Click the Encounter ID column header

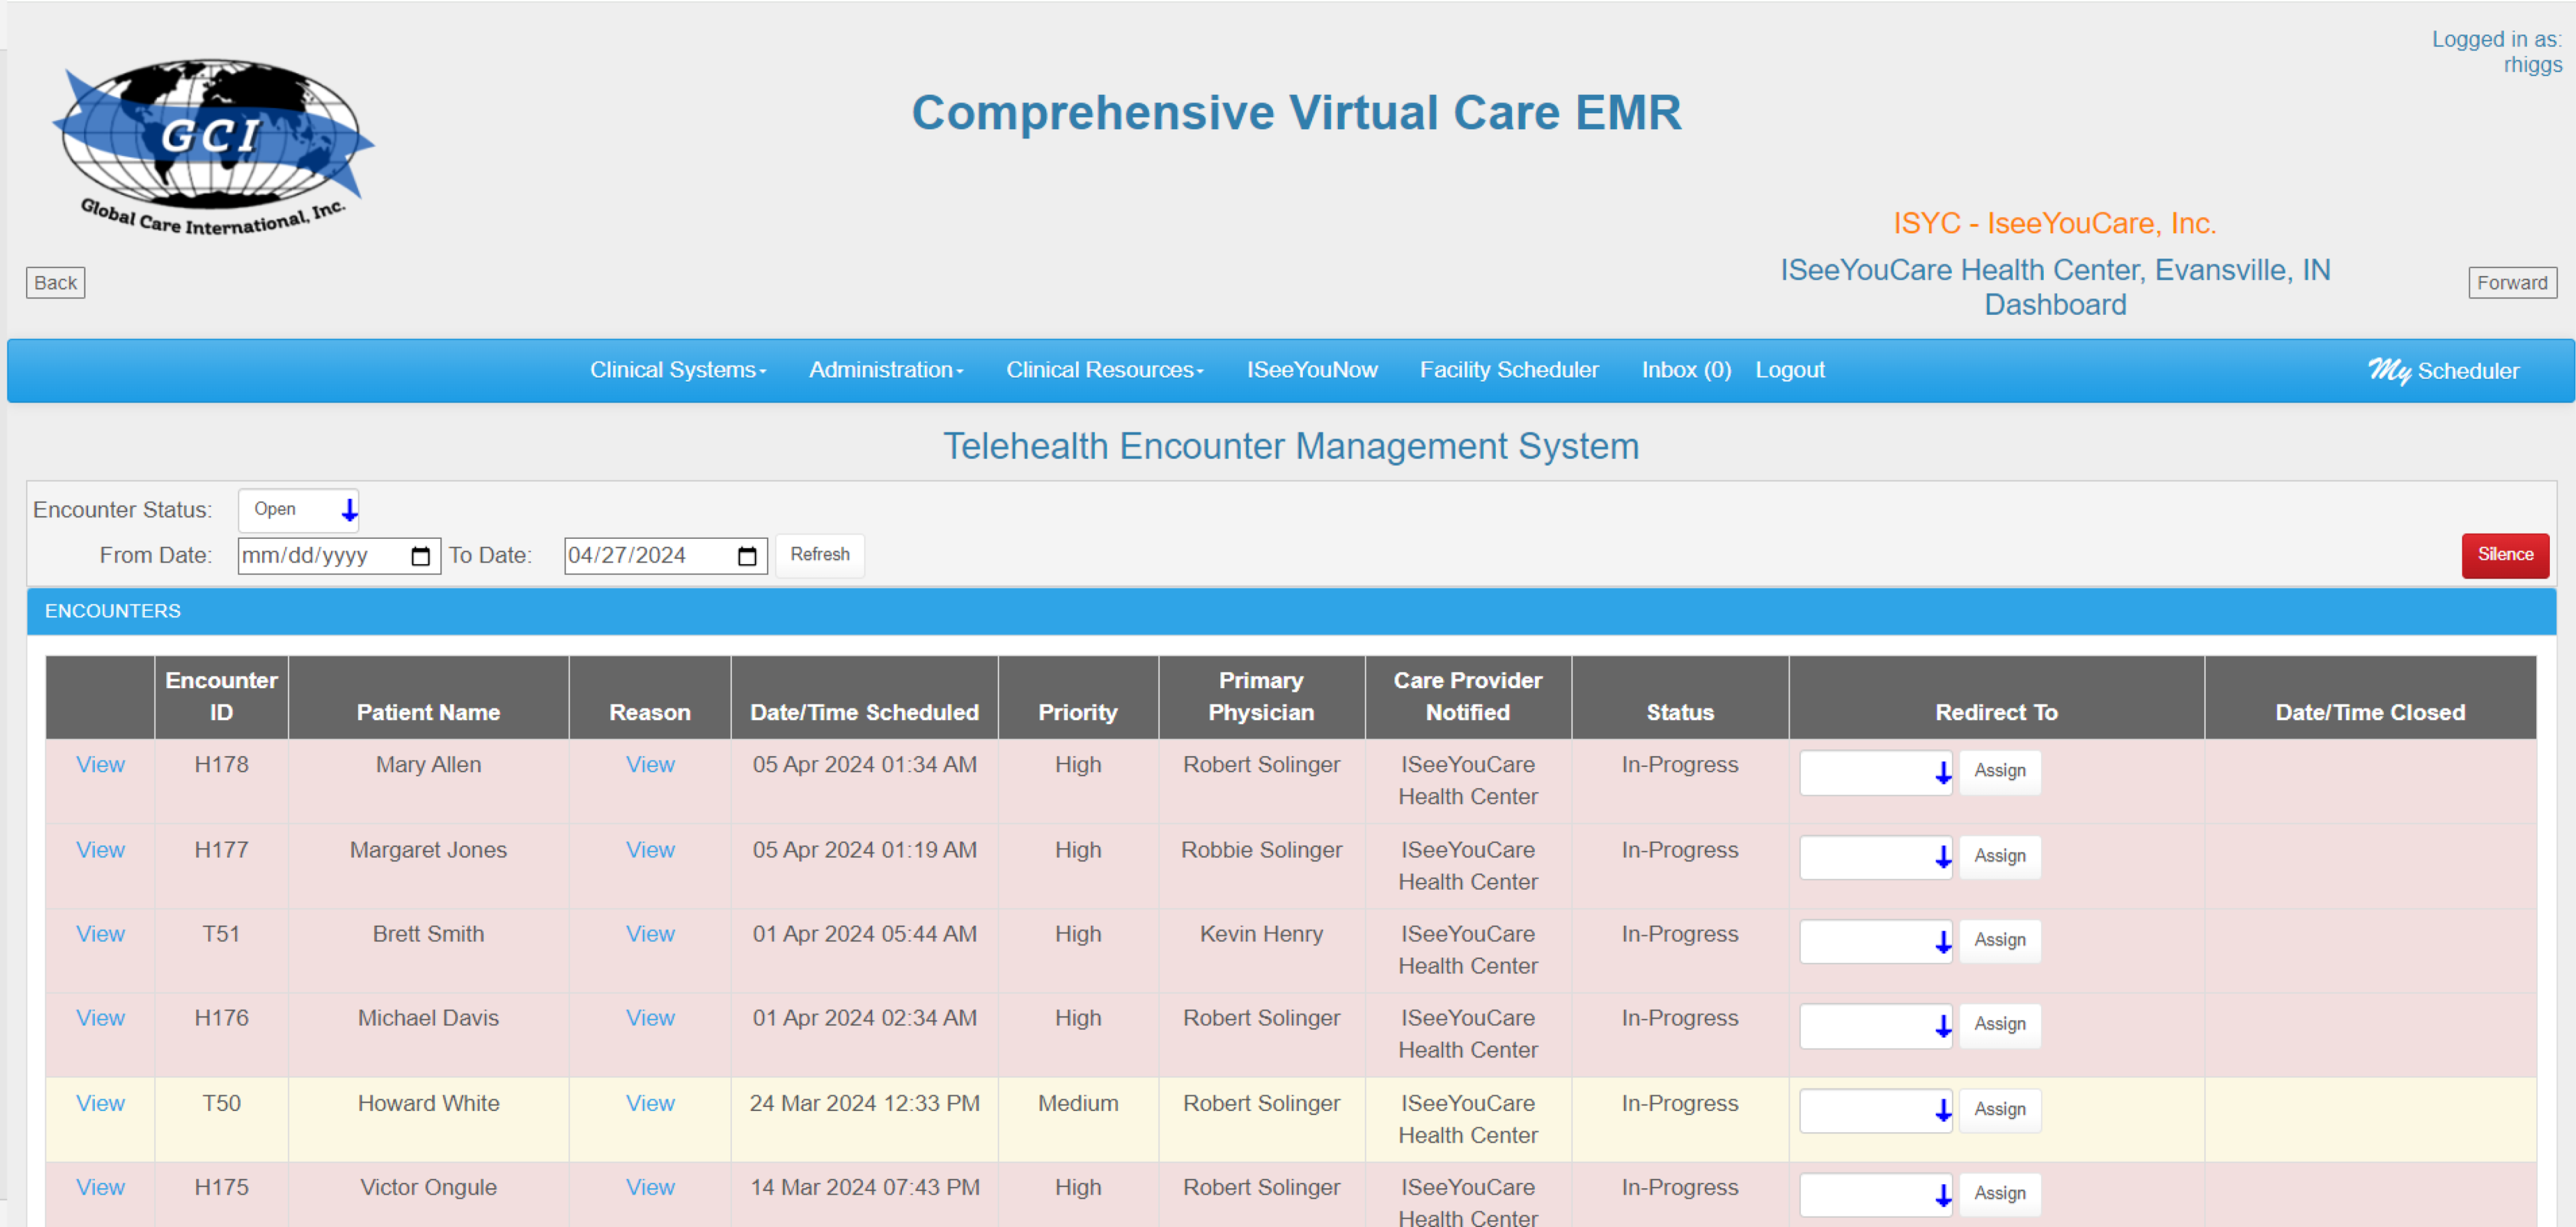tap(221, 697)
